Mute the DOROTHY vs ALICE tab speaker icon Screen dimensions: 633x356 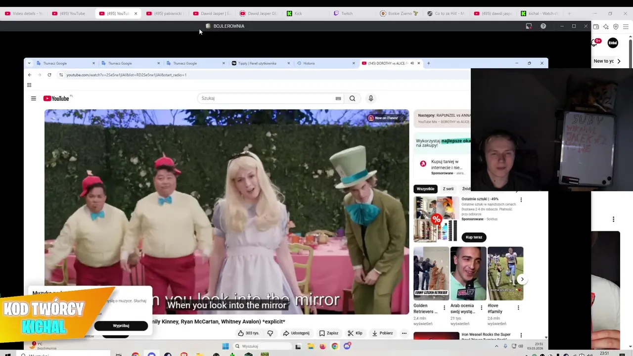pyautogui.click(x=412, y=63)
